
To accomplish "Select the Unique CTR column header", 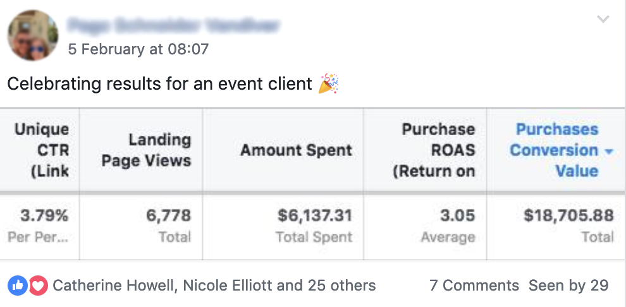I will [42, 150].
